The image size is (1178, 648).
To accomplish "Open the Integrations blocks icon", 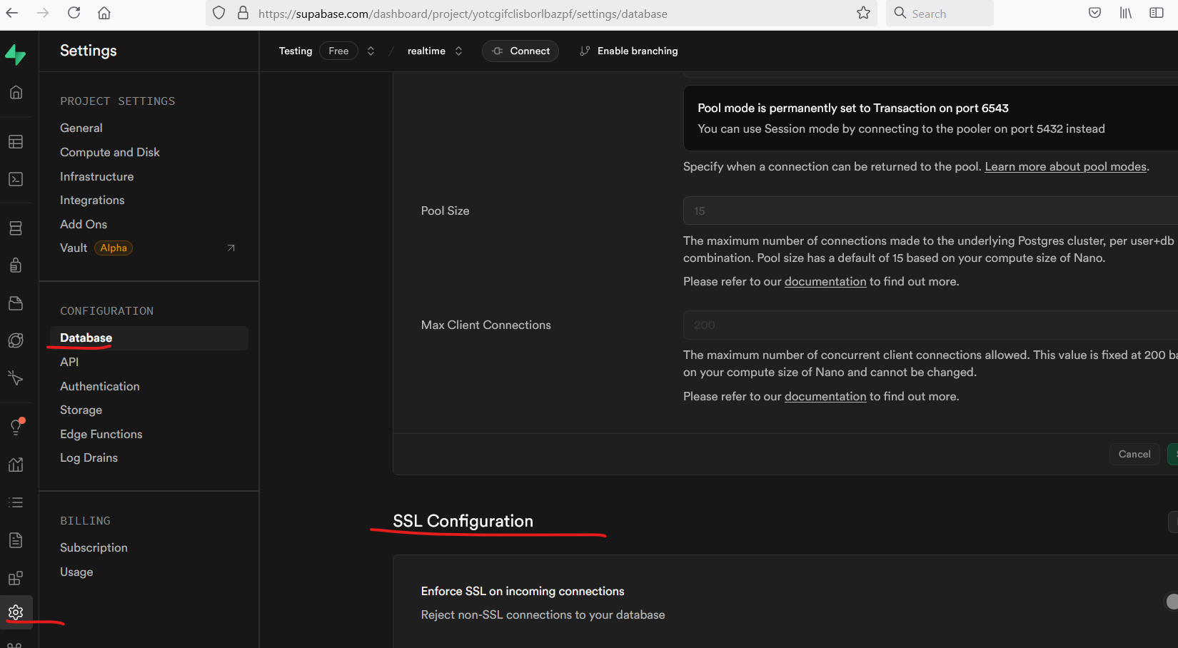I will coord(16,578).
